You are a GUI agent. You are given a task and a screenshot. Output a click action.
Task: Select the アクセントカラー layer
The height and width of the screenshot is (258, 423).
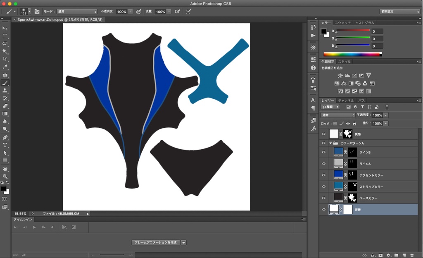(372, 175)
